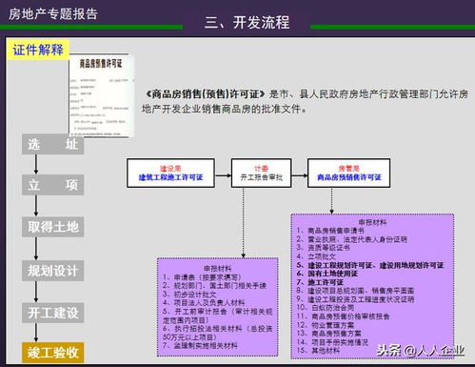Image resolution: width=475 pixels, height=367 pixels.
Task: Click item 3、初步设计批文
Action: coord(189,295)
